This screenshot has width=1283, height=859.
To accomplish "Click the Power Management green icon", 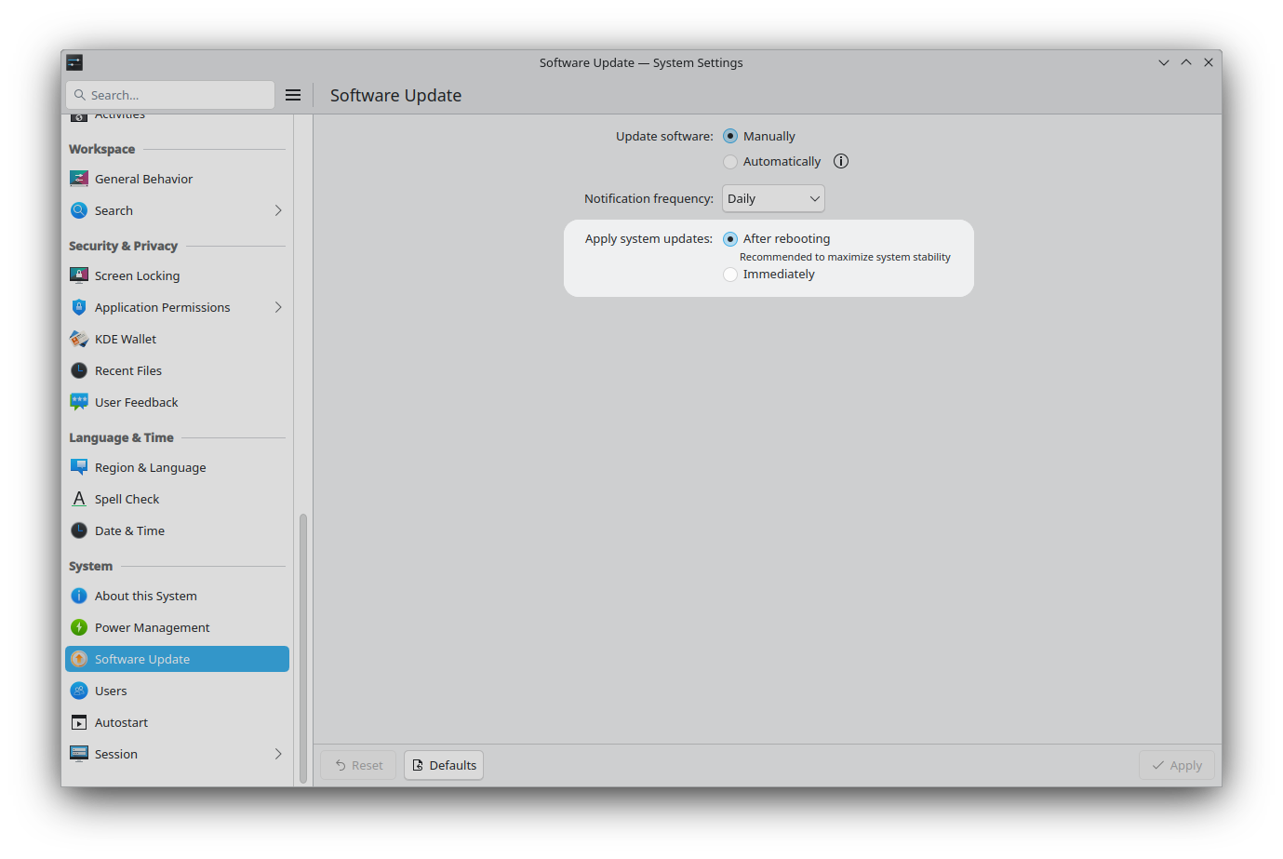I will 79,627.
